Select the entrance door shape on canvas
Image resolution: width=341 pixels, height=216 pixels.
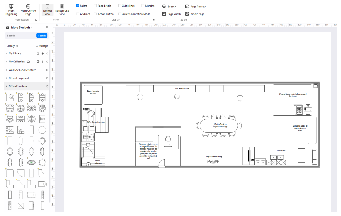[162, 163]
